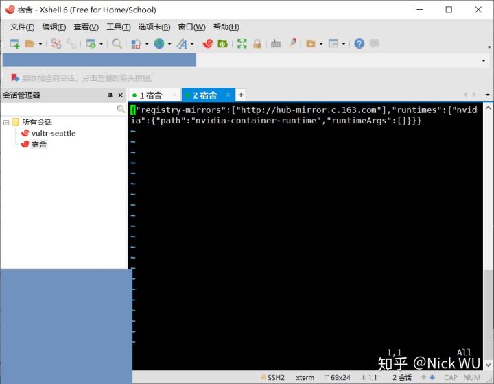Viewport: 494px width, 384px height.
Task: Click the session Properties gear icon
Action: [91, 43]
